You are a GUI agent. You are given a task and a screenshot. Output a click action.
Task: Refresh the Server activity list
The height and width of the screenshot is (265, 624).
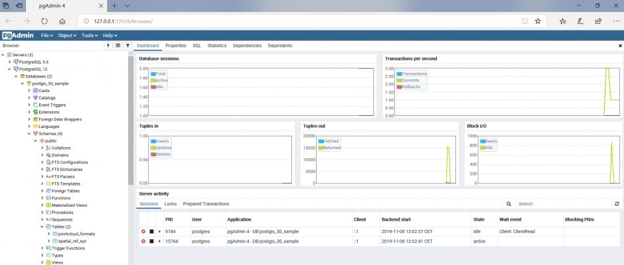617,204
